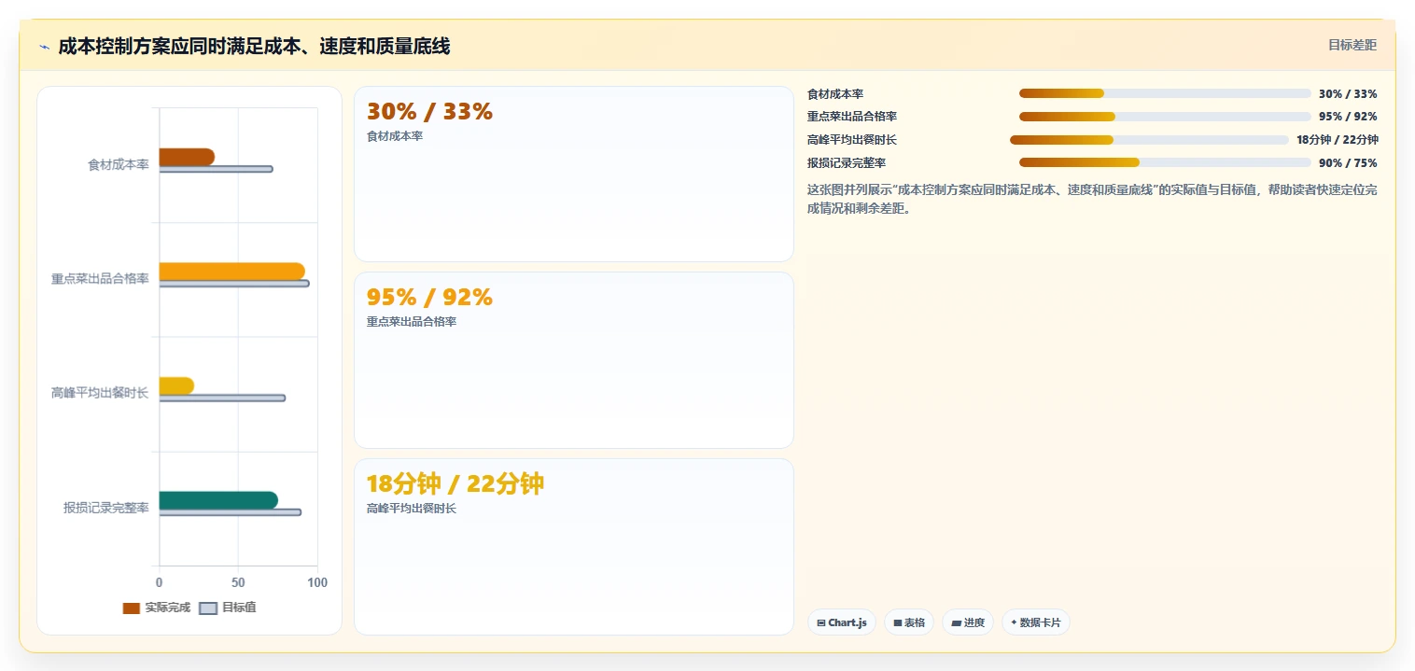Viewport: 1415px width, 671px height.
Task: Click the teal 报损记录完整率 actual bar
Action: [x=218, y=500]
